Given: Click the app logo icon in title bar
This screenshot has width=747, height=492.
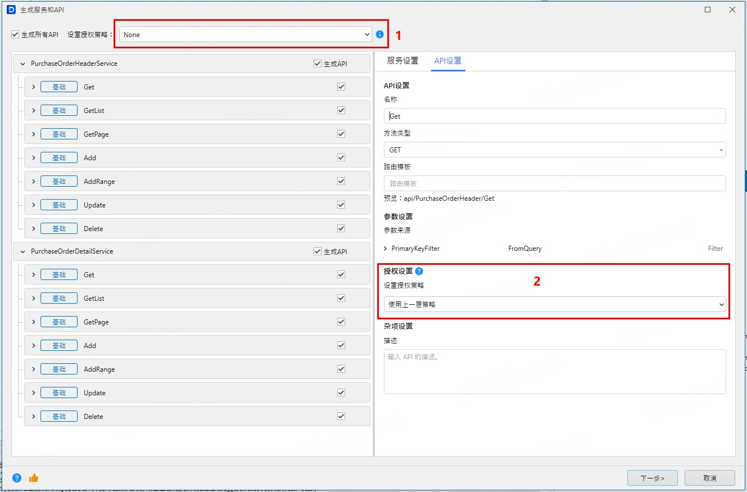Looking at the screenshot, I should (11, 10).
